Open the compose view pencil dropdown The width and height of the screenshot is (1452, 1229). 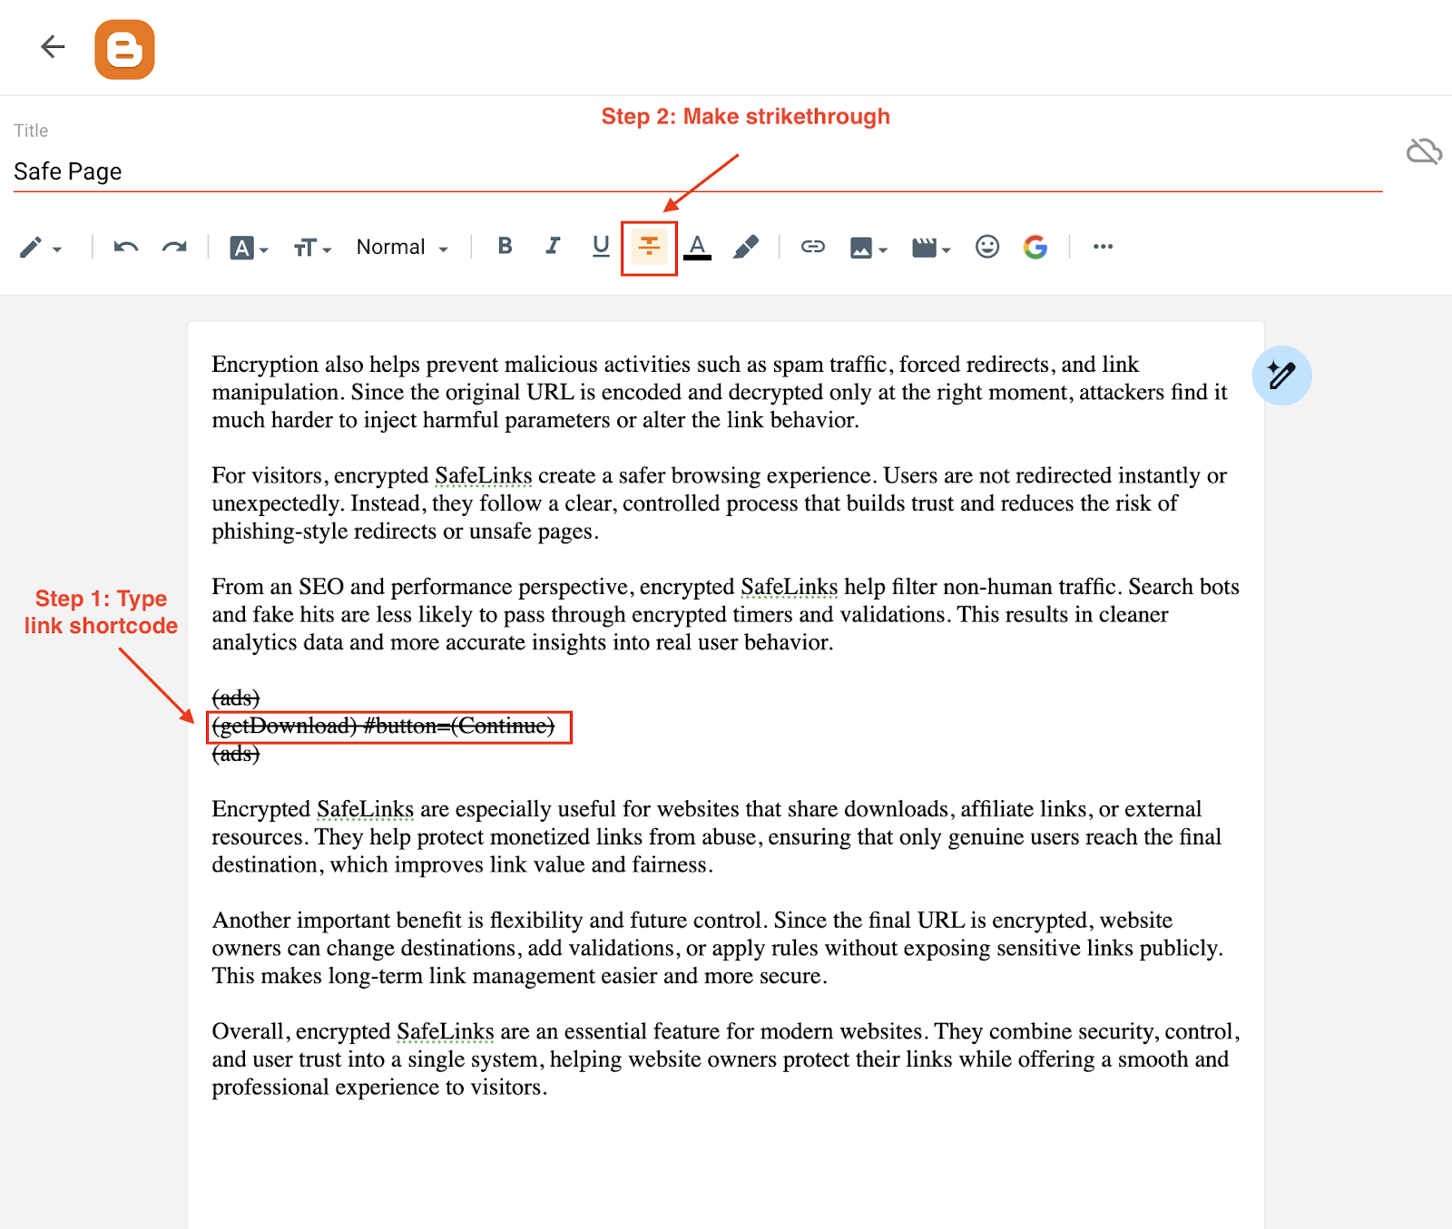(x=41, y=247)
